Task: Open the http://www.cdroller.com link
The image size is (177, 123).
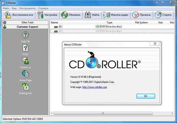Action: 95,87
